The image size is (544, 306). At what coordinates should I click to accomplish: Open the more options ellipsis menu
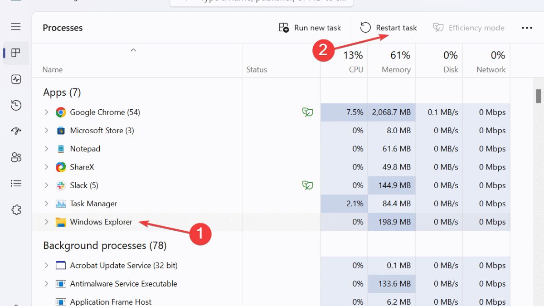(527, 28)
